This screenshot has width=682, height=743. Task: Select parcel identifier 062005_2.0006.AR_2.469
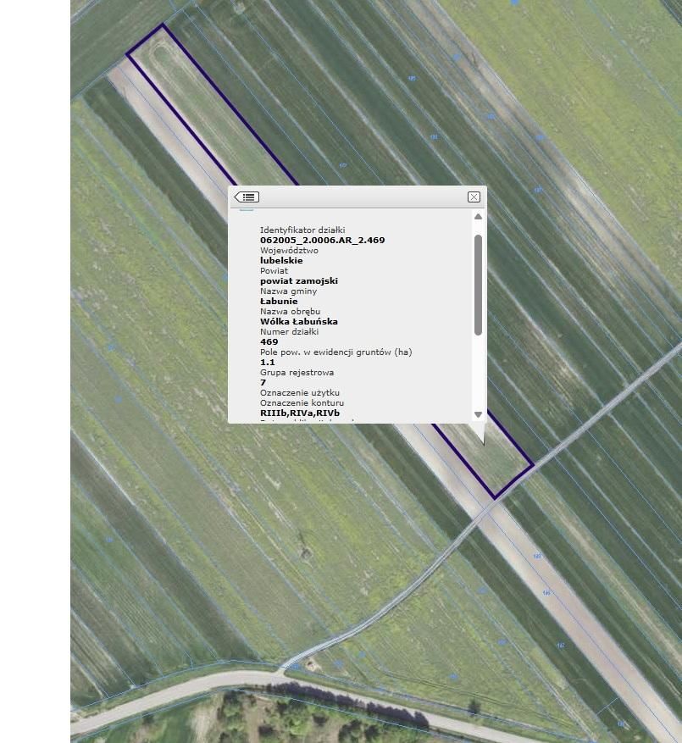[322, 241]
